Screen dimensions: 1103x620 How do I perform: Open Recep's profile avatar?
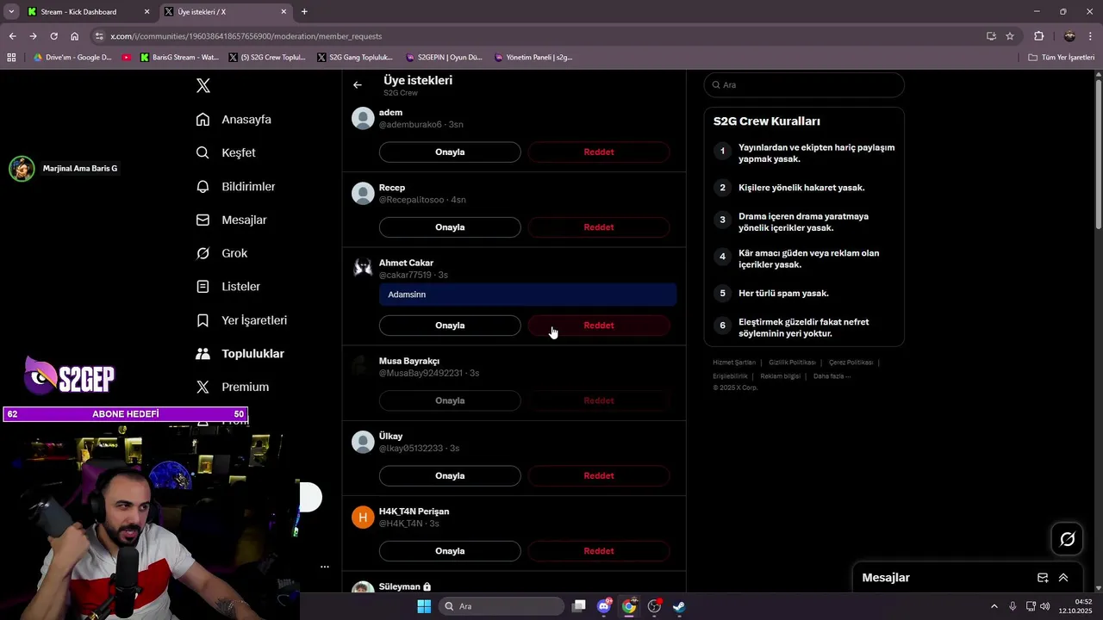(363, 193)
